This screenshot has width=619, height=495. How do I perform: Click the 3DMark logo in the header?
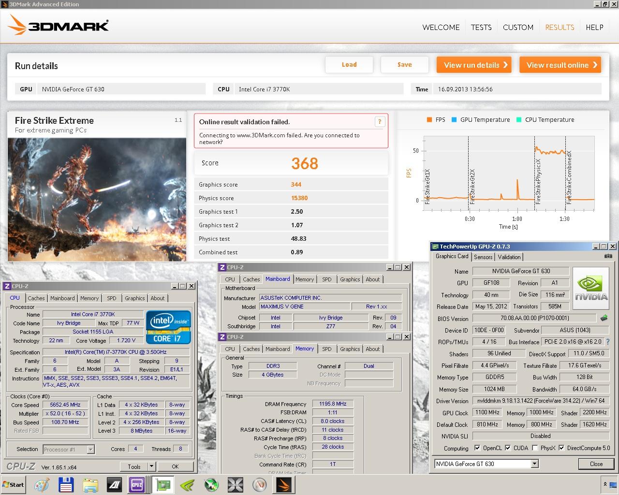(x=59, y=25)
